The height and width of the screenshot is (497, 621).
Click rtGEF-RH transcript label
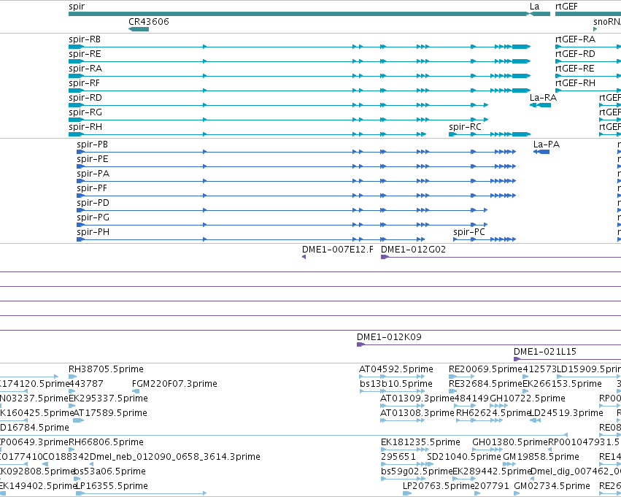tap(575, 83)
